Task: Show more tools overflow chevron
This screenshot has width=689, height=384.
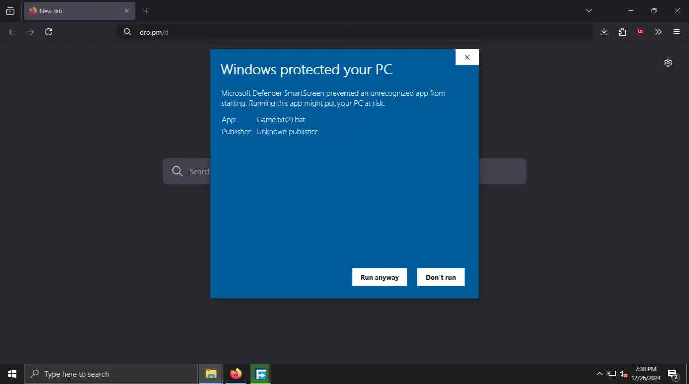Action: pos(658,32)
